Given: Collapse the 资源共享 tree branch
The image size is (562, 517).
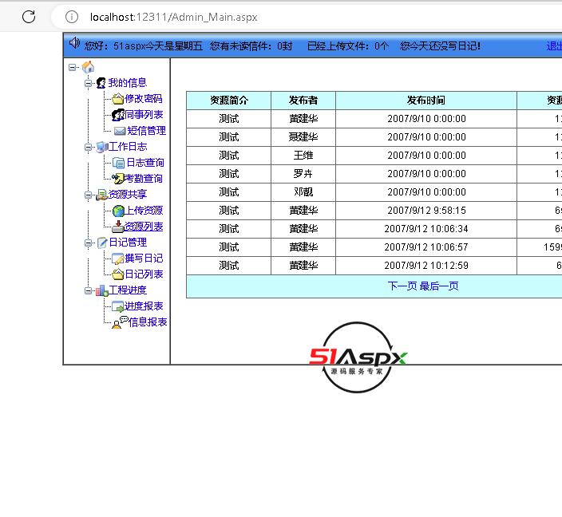Looking at the screenshot, I should click(88, 195).
